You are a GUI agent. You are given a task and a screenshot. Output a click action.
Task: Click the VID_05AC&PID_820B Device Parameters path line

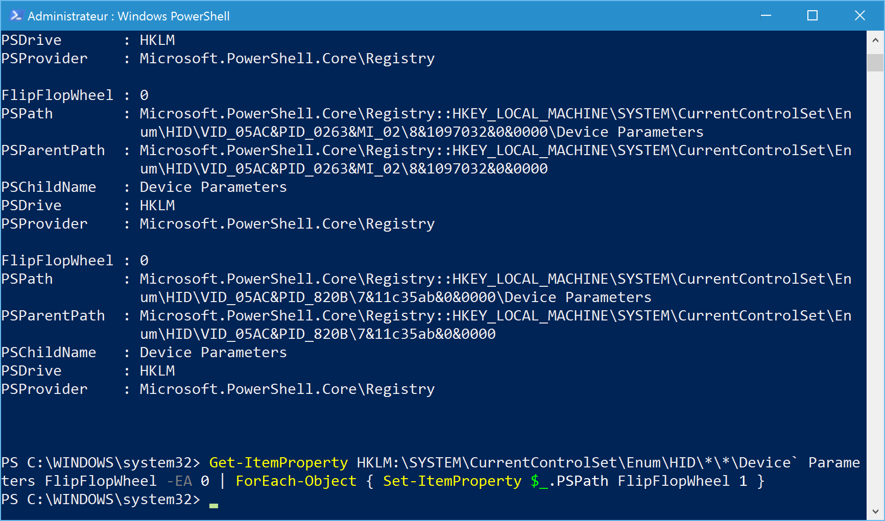(396, 297)
